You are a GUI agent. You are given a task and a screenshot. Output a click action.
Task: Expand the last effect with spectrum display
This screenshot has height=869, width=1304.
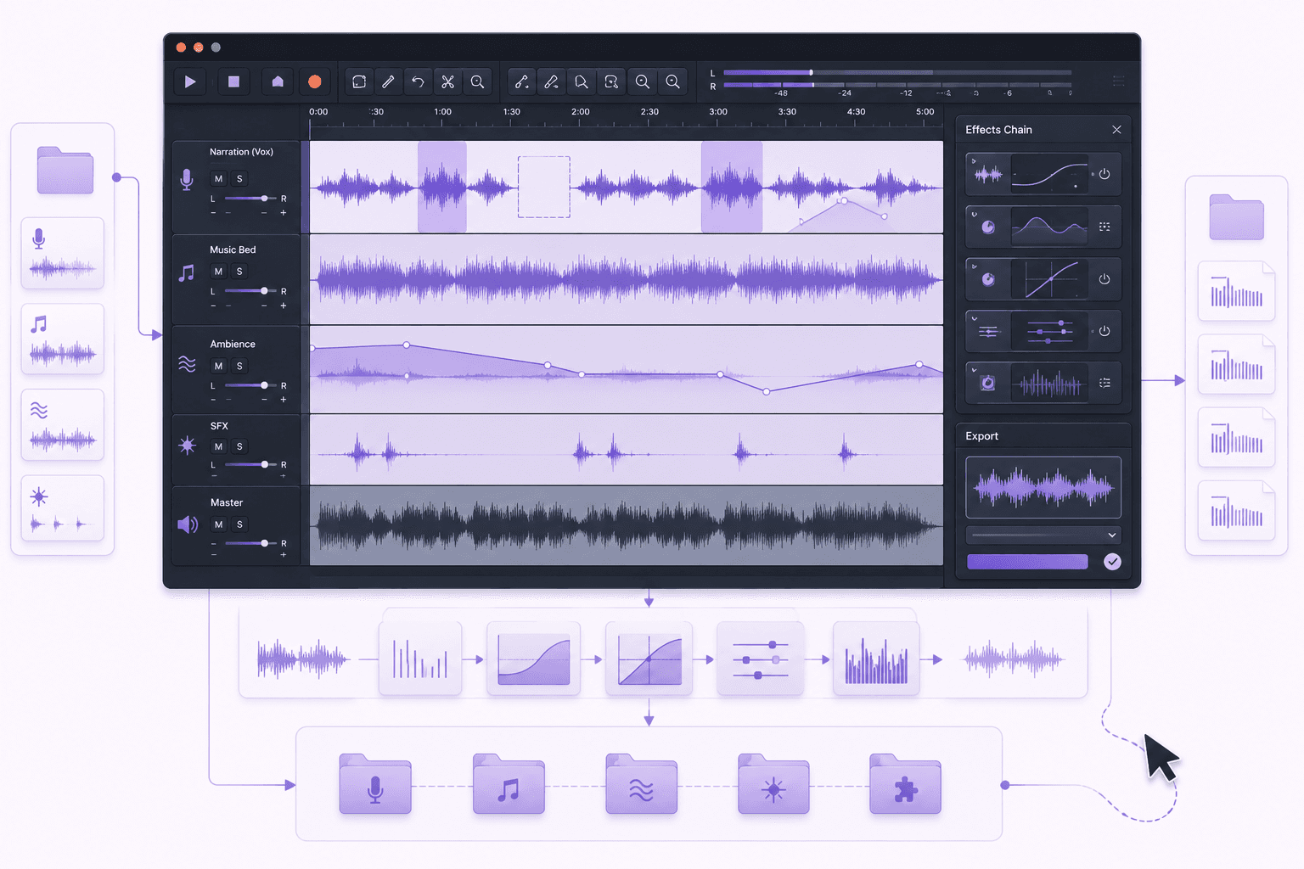pos(974,370)
